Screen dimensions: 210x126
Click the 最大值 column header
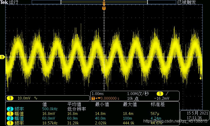coord(130,104)
